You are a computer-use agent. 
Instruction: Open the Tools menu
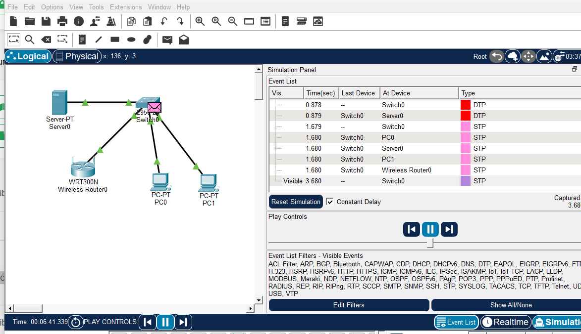point(97,7)
